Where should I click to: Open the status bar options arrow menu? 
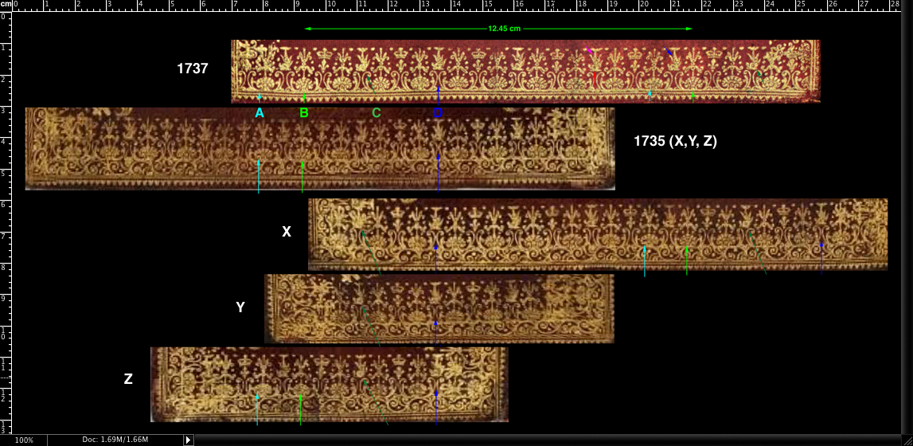tap(188, 440)
